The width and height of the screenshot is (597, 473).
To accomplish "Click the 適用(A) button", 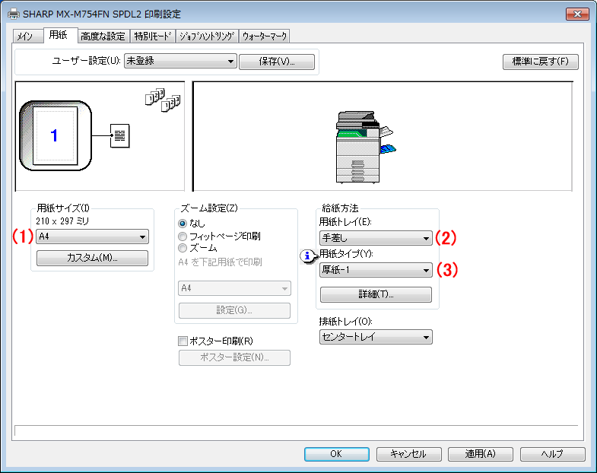I will click(480, 454).
